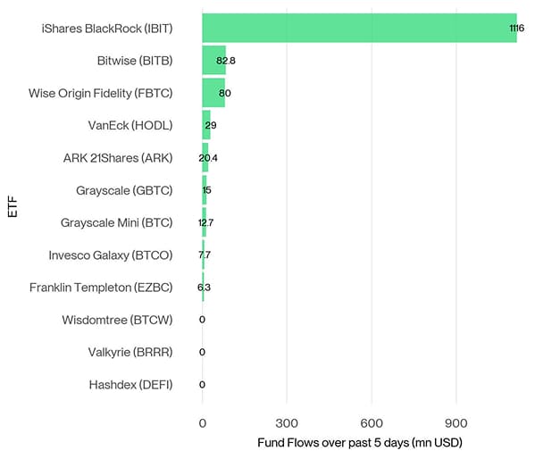Click the 0 value beside Wisdomtree
Viewport: 535px width, 459px height.
(x=202, y=320)
